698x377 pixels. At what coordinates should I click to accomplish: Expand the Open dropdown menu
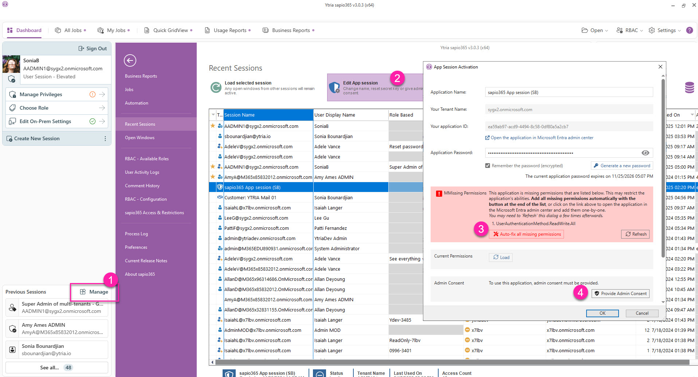point(595,30)
